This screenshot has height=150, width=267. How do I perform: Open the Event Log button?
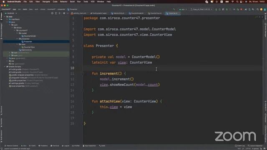tap(240, 146)
